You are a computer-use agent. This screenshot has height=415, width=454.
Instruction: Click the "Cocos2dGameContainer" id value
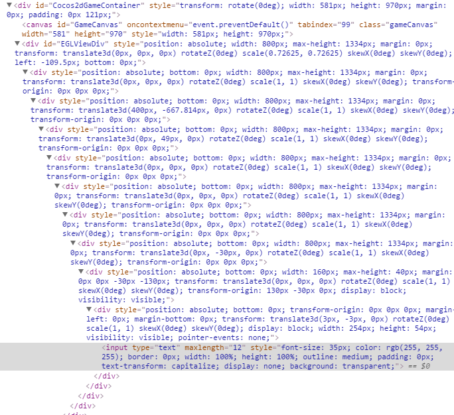coord(97,5)
